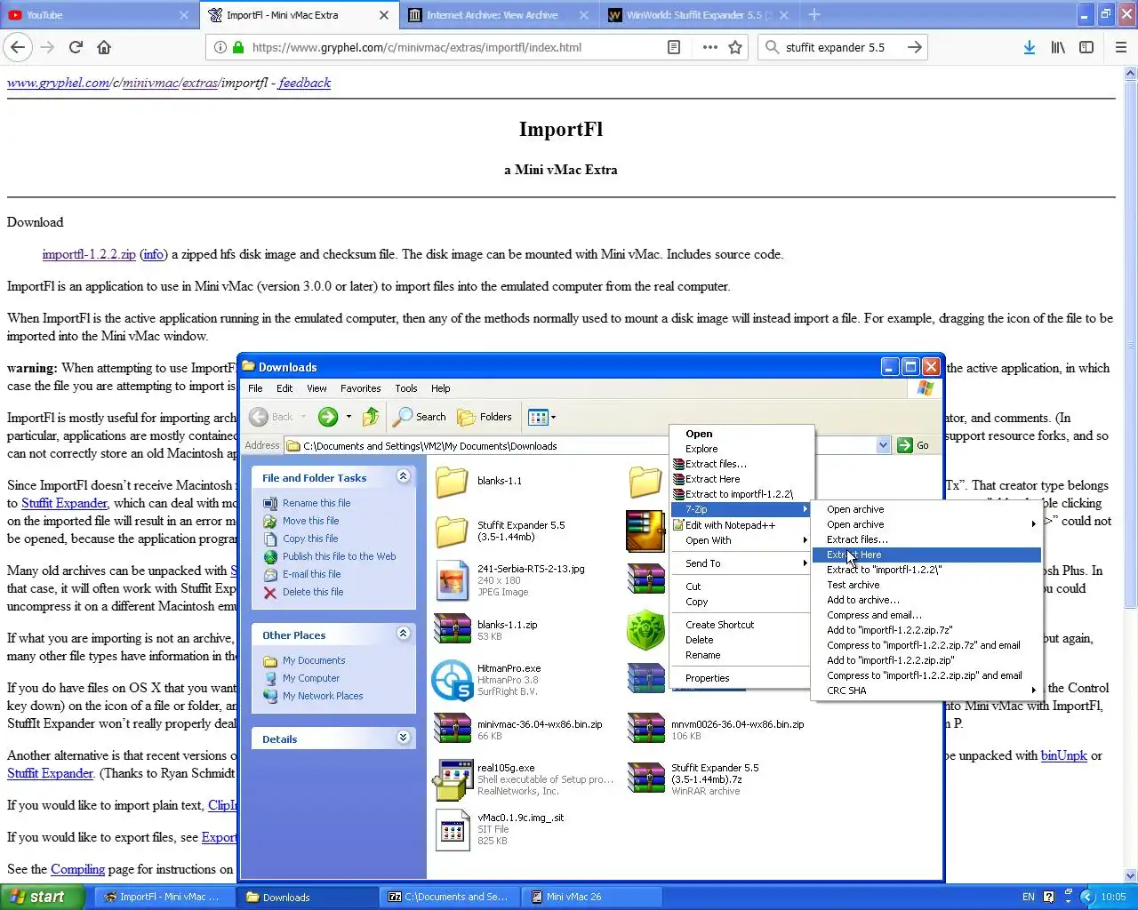
Task: Choose Test archive in 7-Zip submenu
Action: tap(926, 585)
